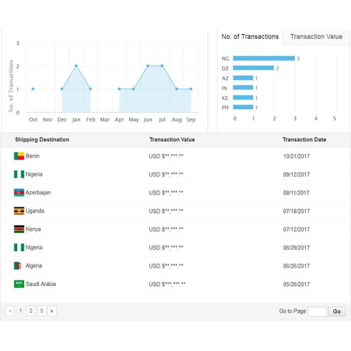Switch to the Transaction Value tab
Viewport: 351px width, 351px height.
tap(316, 36)
